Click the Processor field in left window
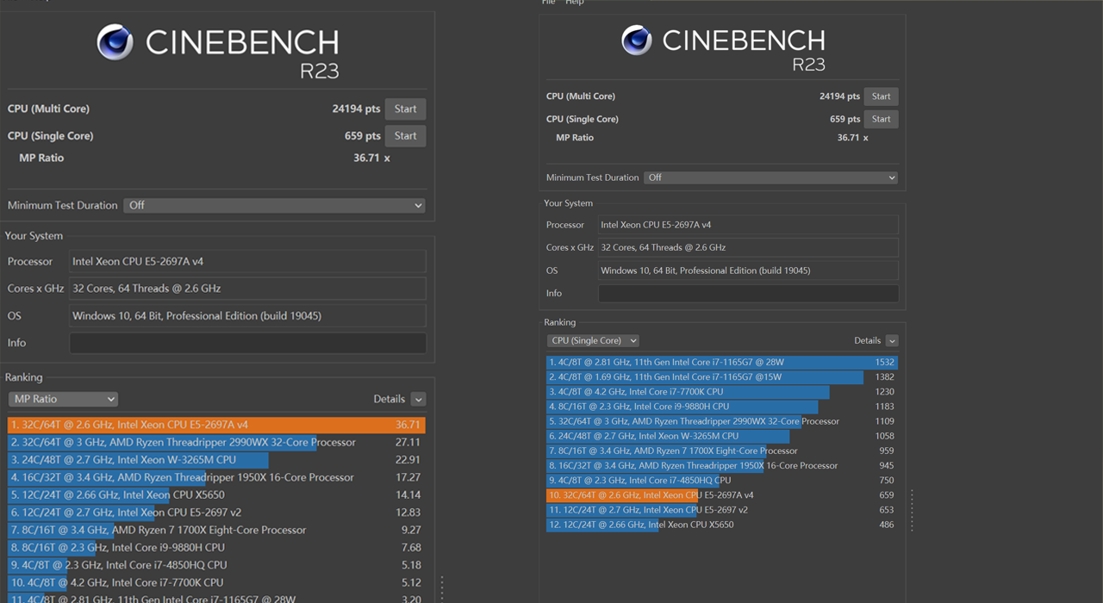1103x603 pixels. pos(248,262)
